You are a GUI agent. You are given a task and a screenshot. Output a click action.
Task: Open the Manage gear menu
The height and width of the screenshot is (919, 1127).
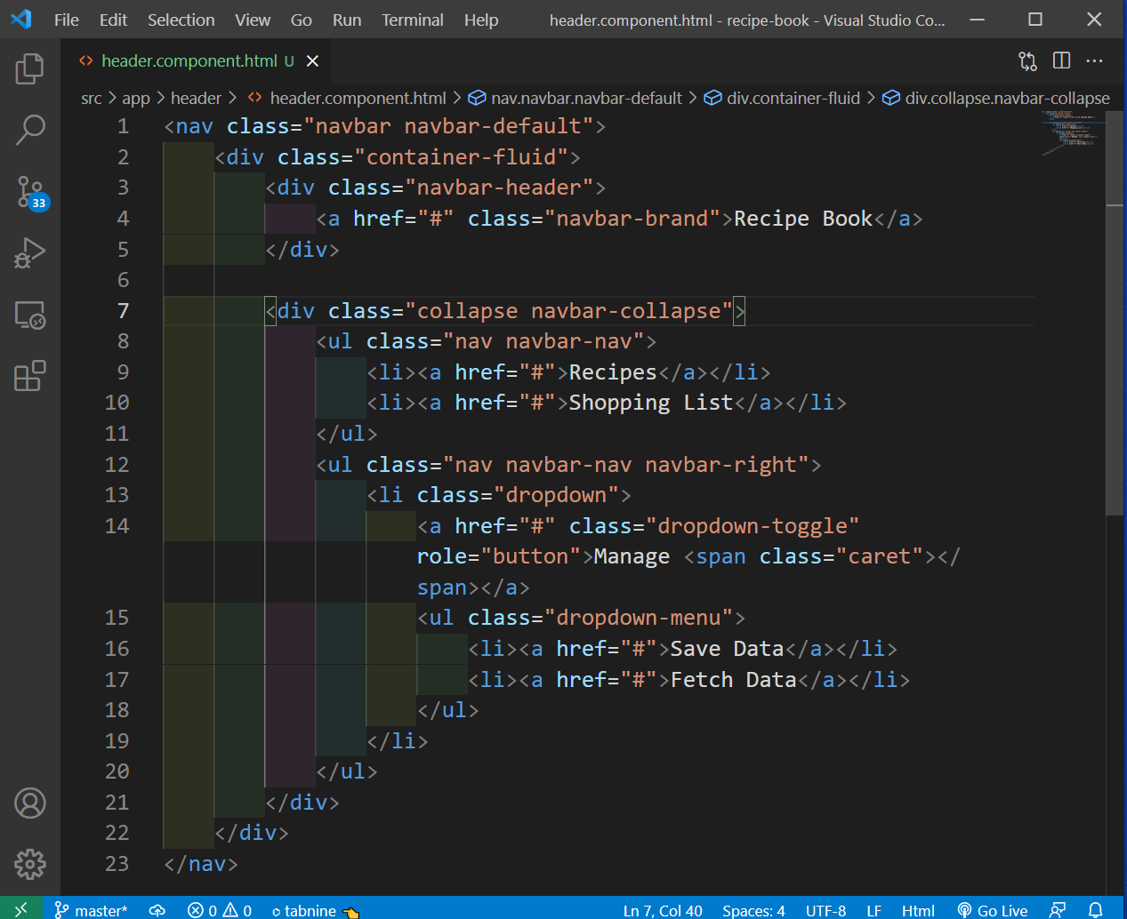(x=29, y=864)
